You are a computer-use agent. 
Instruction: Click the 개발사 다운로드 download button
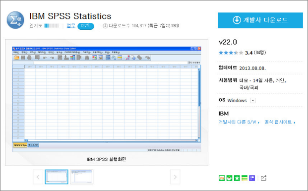click(260, 20)
